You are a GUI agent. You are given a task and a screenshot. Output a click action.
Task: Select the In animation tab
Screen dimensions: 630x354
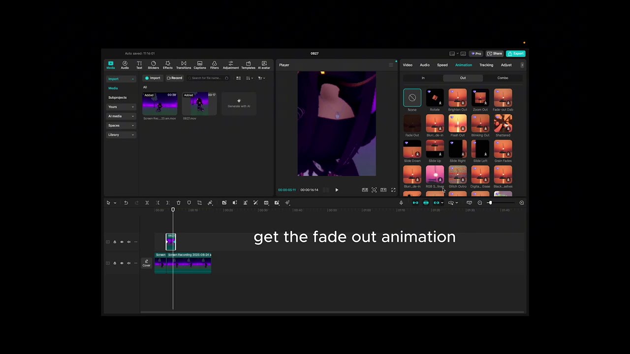tap(423, 78)
